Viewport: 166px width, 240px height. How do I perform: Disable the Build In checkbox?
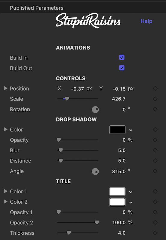[122, 57]
